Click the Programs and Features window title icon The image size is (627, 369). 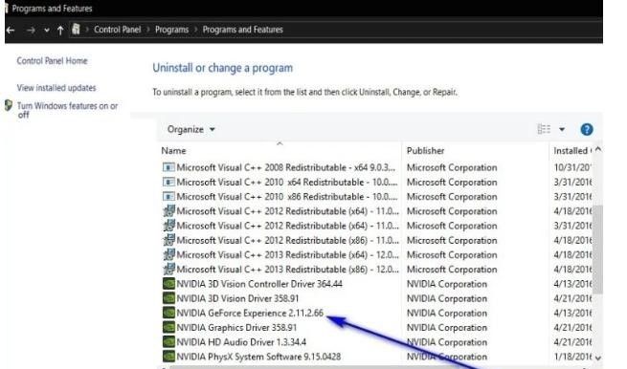(x=7, y=8)
